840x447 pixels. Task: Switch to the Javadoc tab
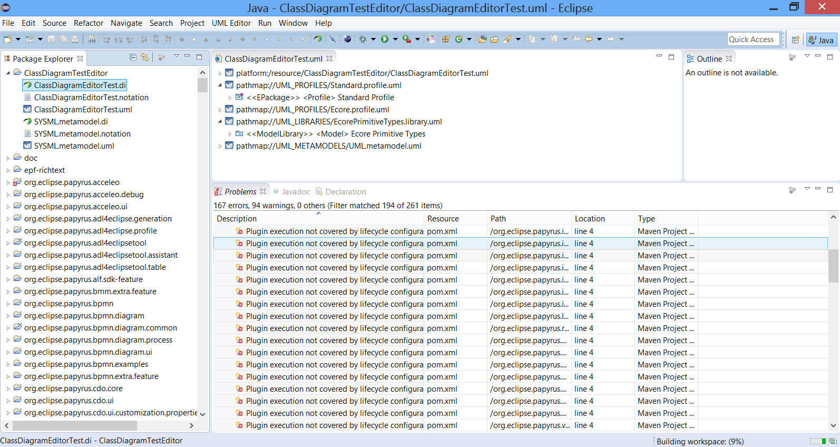[x=291, y=192]
